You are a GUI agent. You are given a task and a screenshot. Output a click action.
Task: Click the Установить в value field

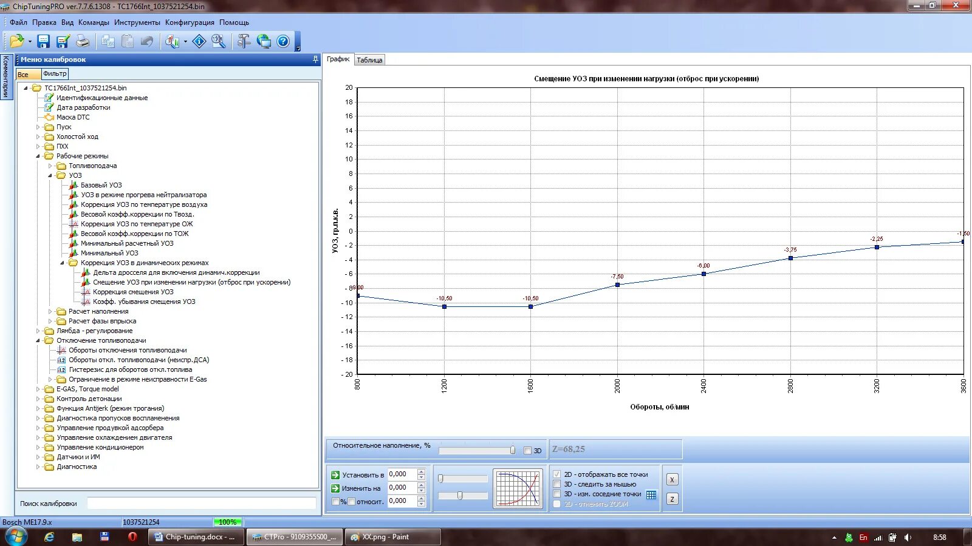point(402,474)
